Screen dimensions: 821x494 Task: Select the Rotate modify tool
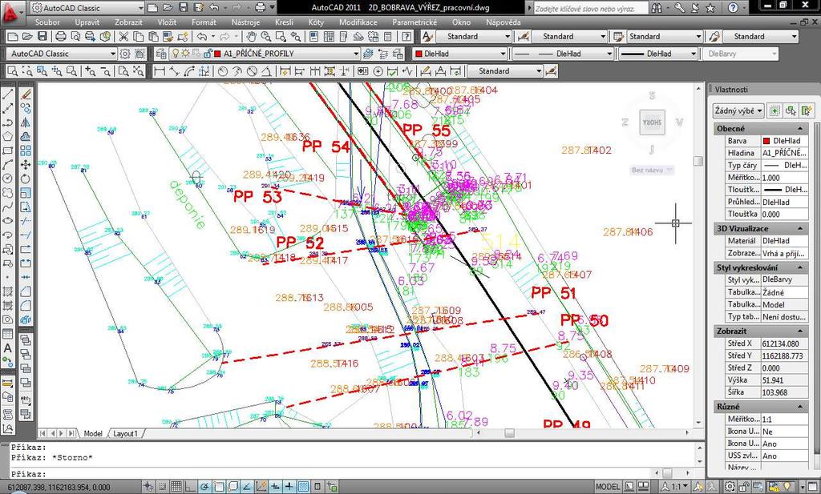tap(25, 179)
